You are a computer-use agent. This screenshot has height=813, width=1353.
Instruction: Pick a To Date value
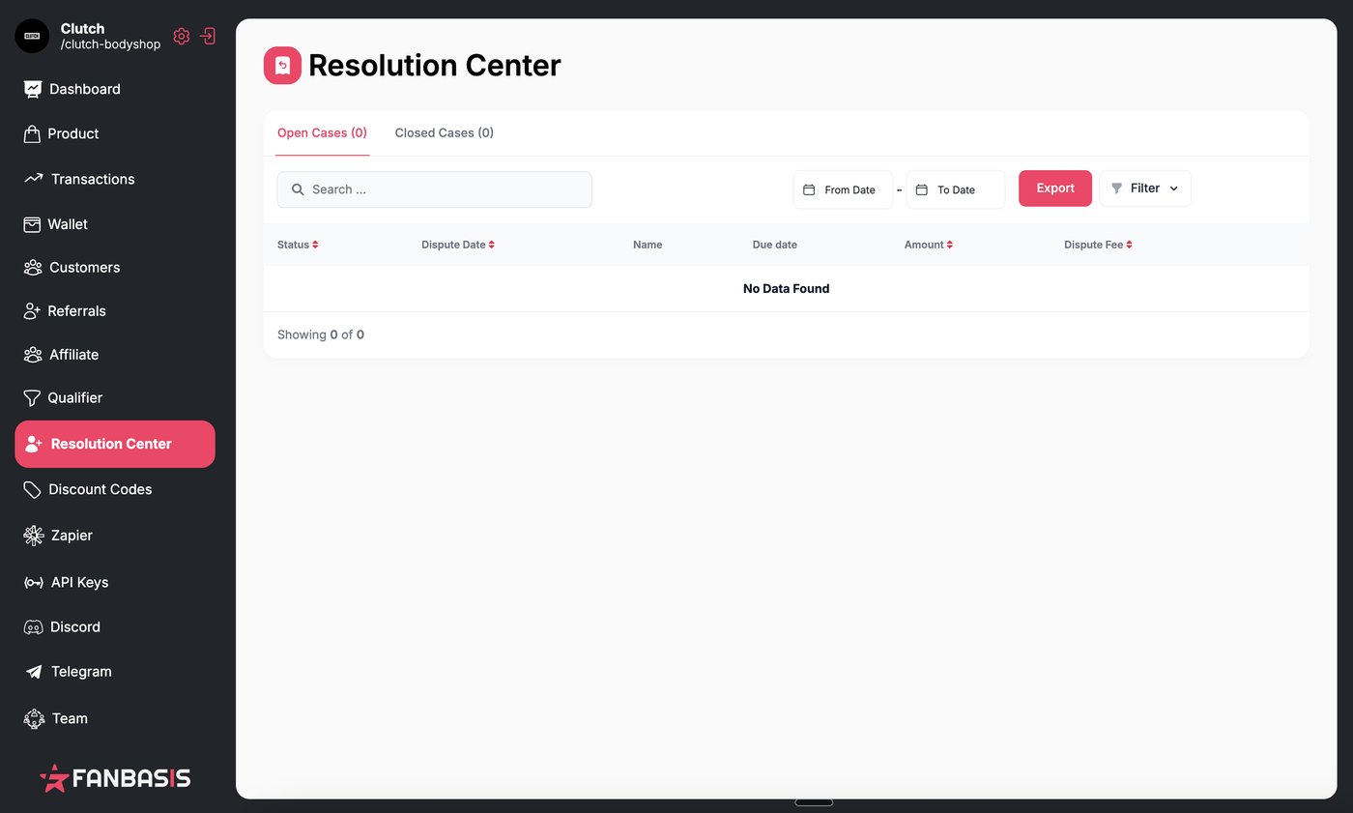click(956, 189)
